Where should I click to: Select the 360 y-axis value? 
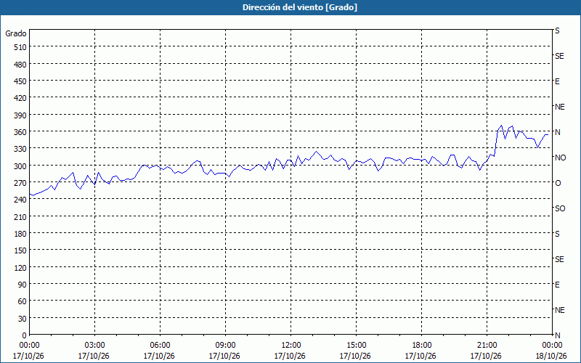click(20, 132)
